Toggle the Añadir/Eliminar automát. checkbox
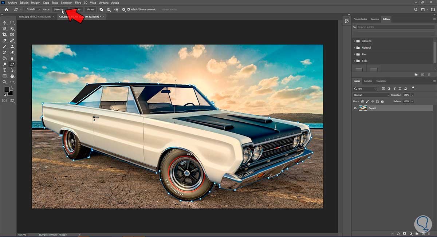The width and height of the screenshot is (437, 237). [x=129, y=9]
